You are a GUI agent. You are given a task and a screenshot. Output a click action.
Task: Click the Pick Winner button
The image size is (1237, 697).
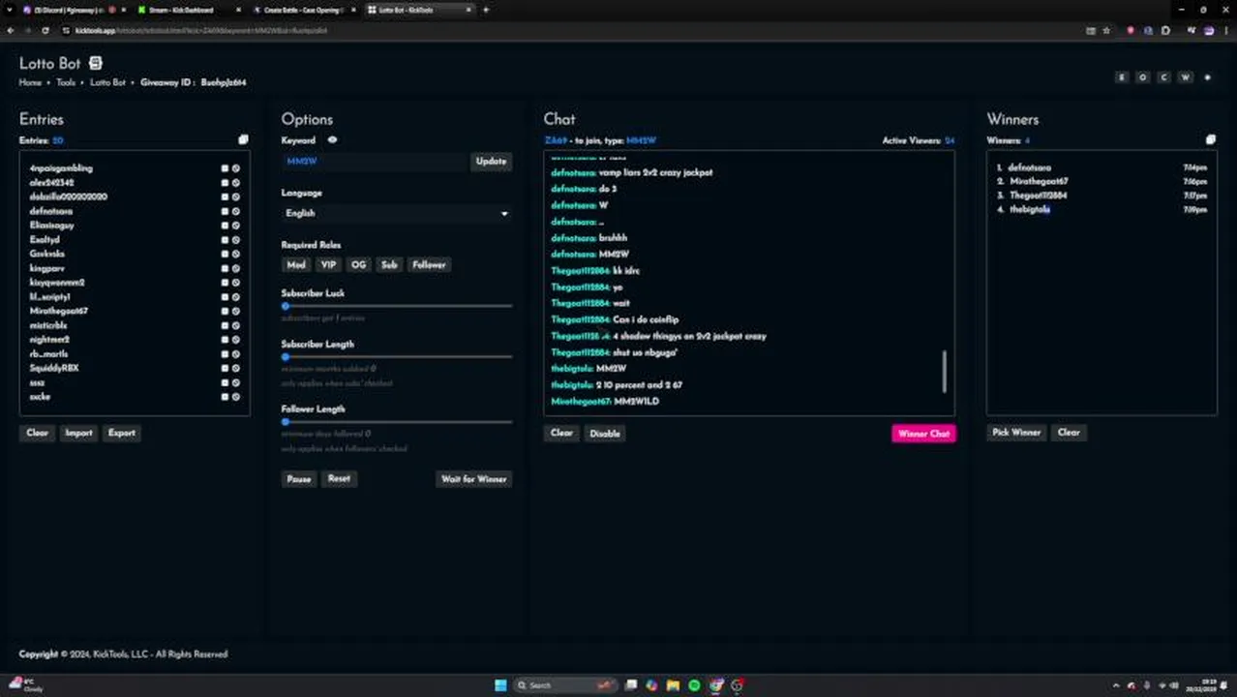pos(1016,433)
